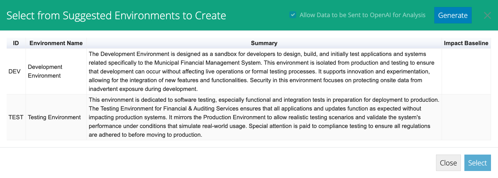The height and width of the screenshot is (178, 498).
Task: Sort by the ID column header
Action: tap(16, 43)
